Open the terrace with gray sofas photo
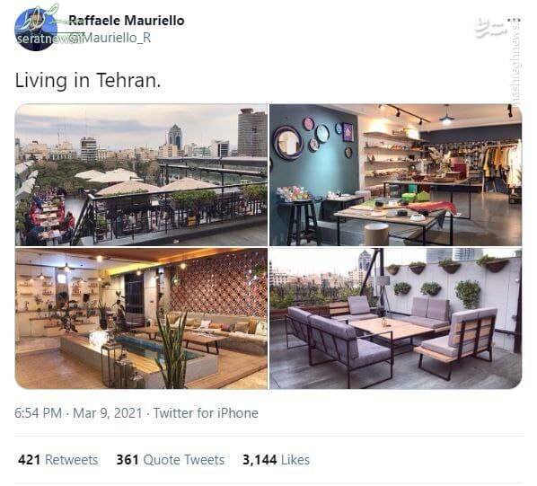The width and height of the screenshot is (537, 486). coord(395,319)
